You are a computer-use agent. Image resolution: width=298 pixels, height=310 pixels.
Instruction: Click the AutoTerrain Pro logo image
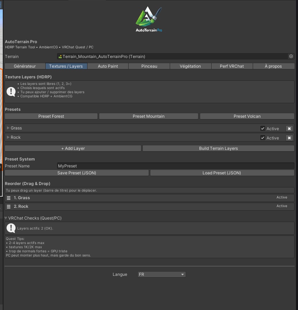[149, 19]
